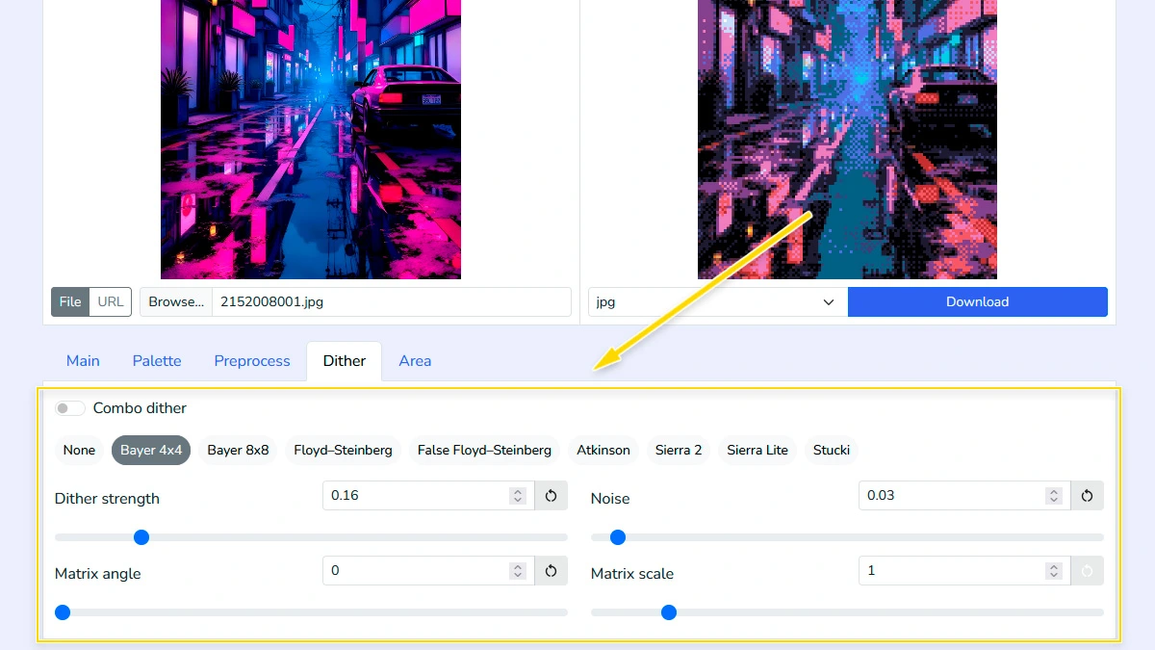Image resolution: width=1155 pixels, height=650 pixels.
Task: Select Floyd–Steinberg dithering
Action: click(343, 450)
